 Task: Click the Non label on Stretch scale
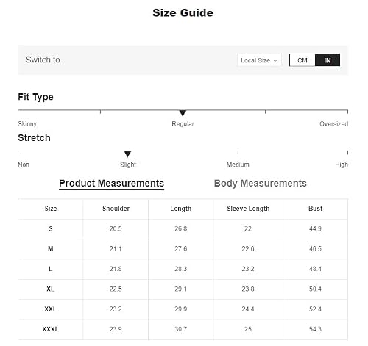tap(24, 165)
